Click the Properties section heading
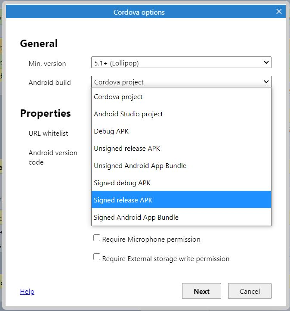Image resolution: width=290 pixels, height=311 pixels. click(x=45, y=113)
